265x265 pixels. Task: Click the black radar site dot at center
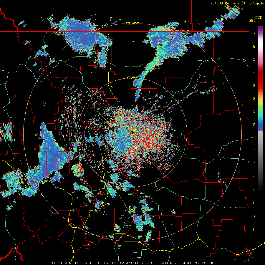point(133,133)
